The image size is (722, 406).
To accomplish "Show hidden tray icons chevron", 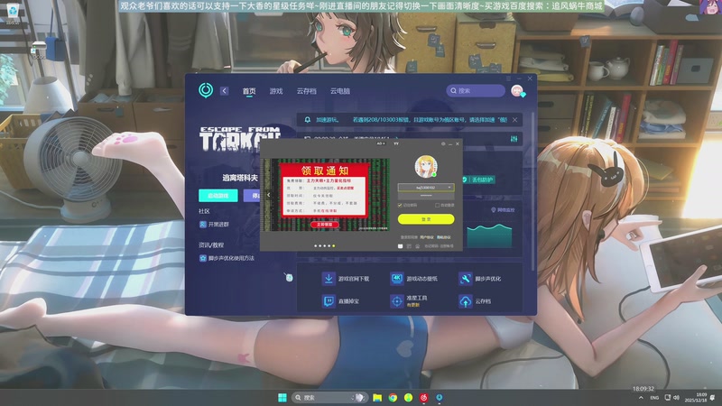I will [641, 397].
